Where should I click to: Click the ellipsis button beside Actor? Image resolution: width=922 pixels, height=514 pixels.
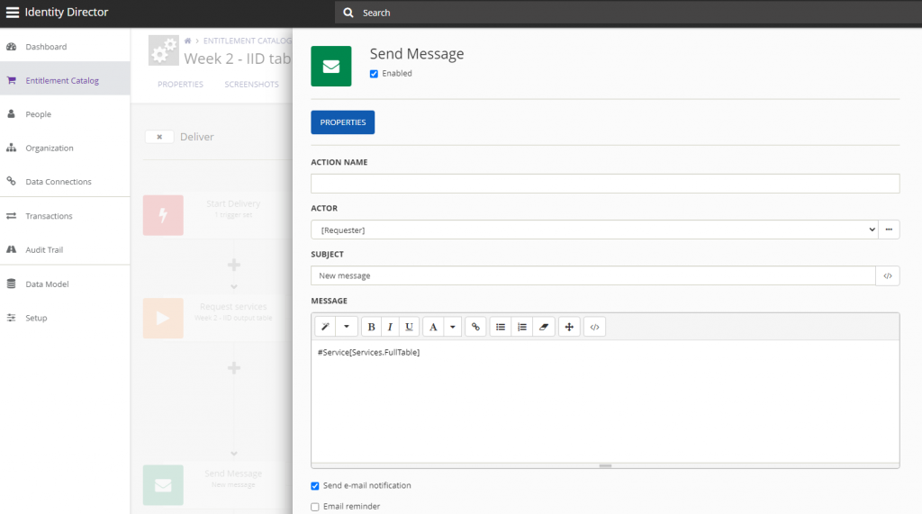[x=889, y=230]
